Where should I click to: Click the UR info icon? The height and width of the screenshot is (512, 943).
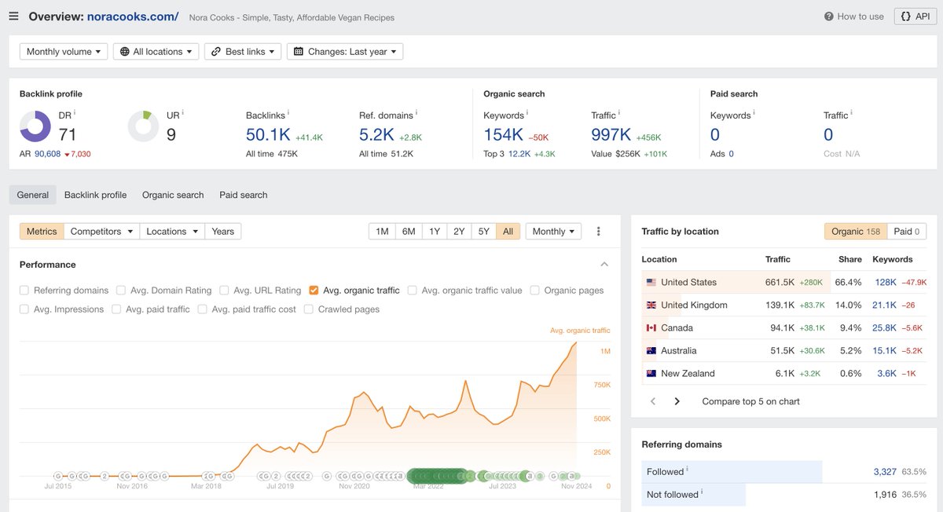click(183, 114)
